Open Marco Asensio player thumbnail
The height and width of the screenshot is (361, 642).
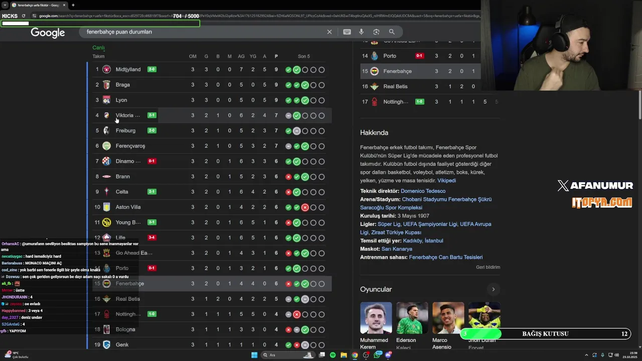click(448, 318)
